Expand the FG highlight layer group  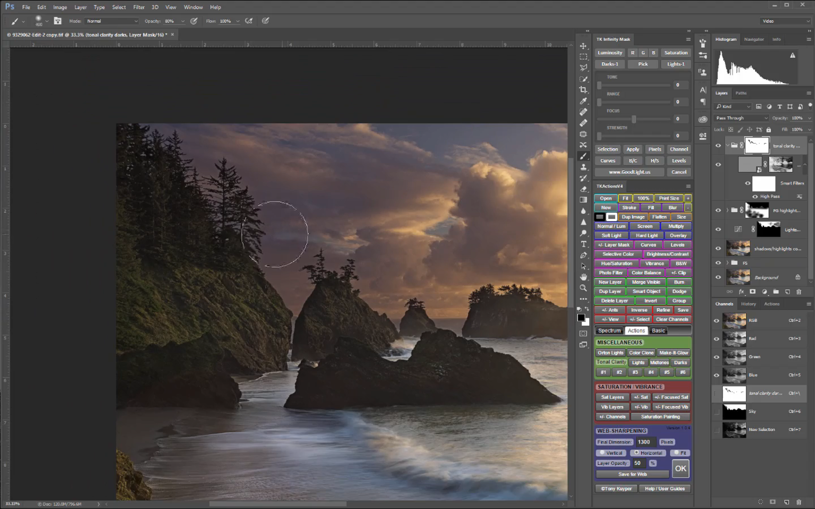(x=727, y=210)
